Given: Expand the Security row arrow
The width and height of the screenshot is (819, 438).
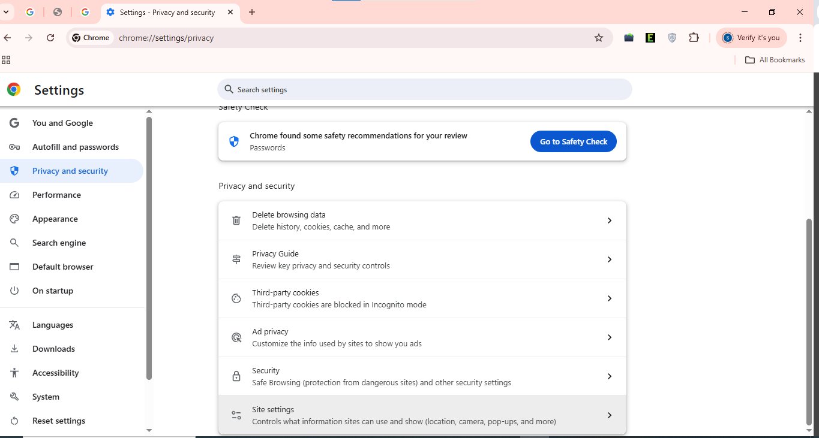Looking at the screenshot, I should (x=609, y=376).
